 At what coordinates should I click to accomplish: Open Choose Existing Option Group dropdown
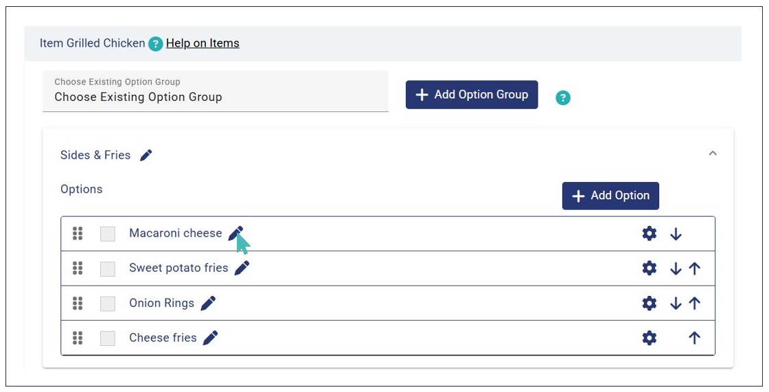[x=215, y=91]
